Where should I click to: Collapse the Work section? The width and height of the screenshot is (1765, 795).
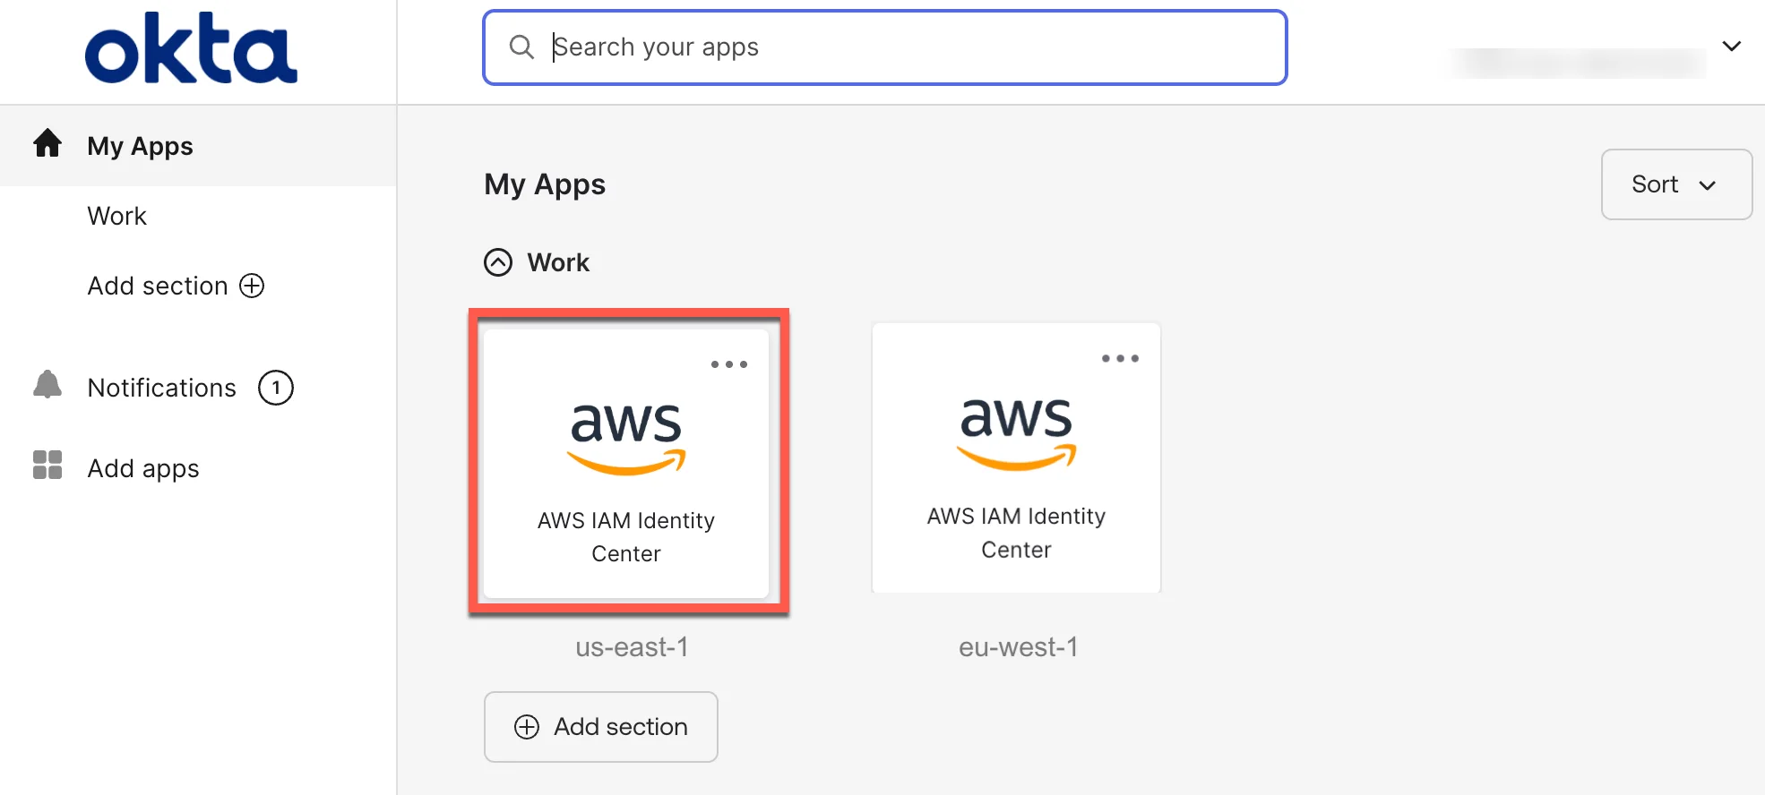click(x=498, y=262)
